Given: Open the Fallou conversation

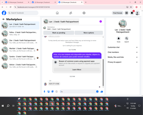Looking at the screenshot, I should coord(20,34).
